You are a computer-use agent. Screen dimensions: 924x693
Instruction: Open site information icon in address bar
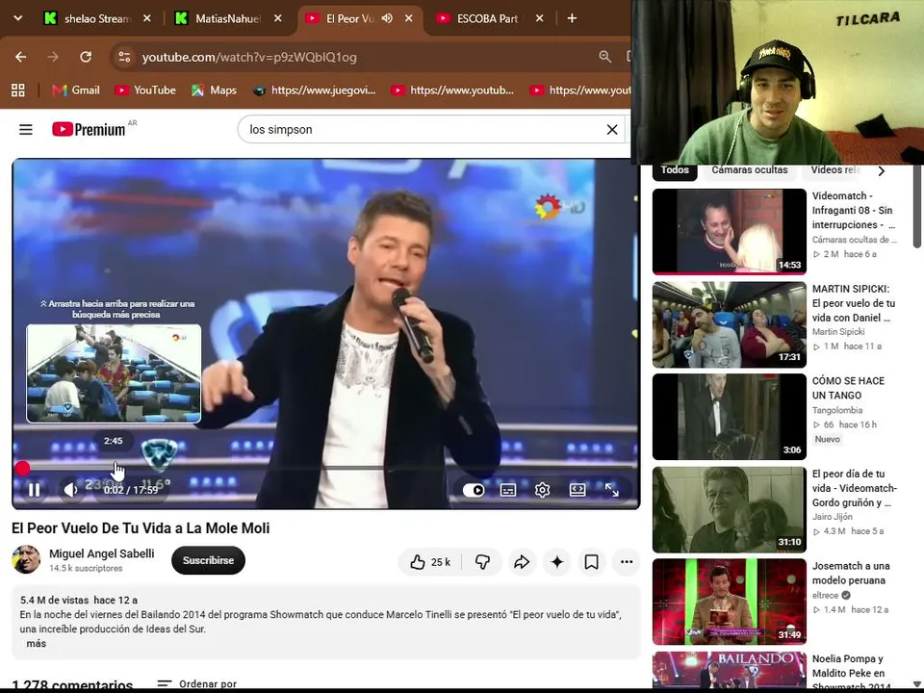tap(124, 57)
